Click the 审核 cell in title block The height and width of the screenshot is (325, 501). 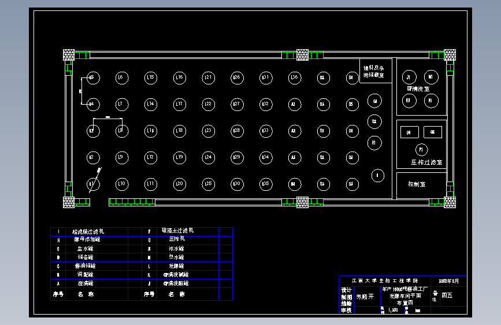(346, 310)
